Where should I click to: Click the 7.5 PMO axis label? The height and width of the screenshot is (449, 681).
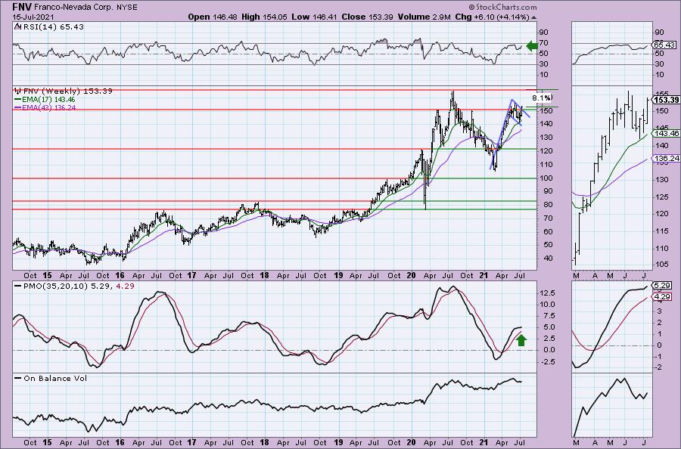pos(549,316)
